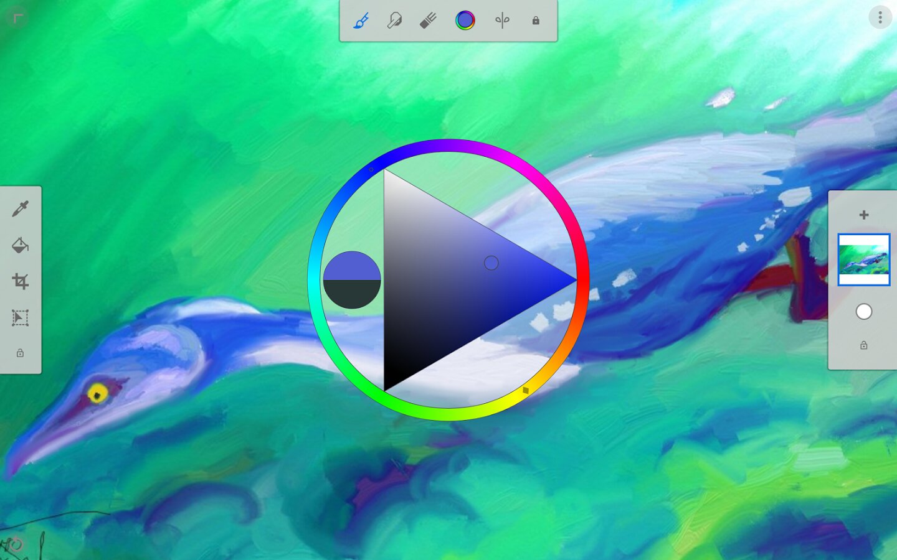Click the yellow marker on hue ring
The image size is (897, 560).
point(526,390)
